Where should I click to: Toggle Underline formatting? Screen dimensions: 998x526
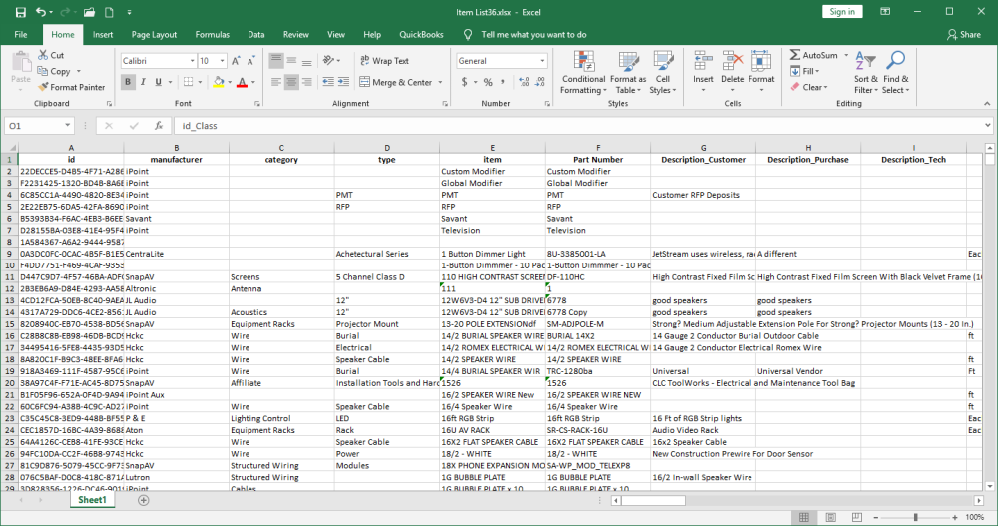point(158,82)
